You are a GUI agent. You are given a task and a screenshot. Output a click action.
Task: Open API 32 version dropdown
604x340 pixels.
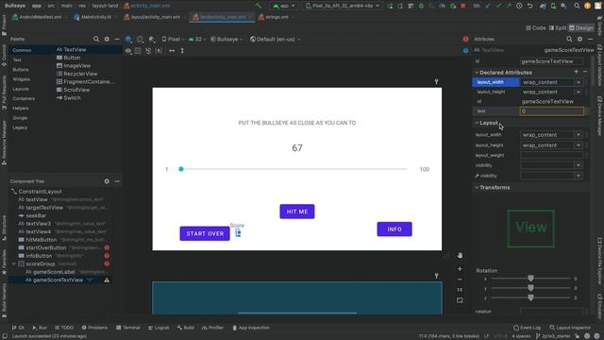pos(197,40)
